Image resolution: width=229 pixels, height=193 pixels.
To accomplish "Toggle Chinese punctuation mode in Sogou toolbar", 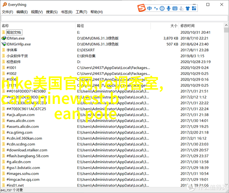I will tap(156, 8).
